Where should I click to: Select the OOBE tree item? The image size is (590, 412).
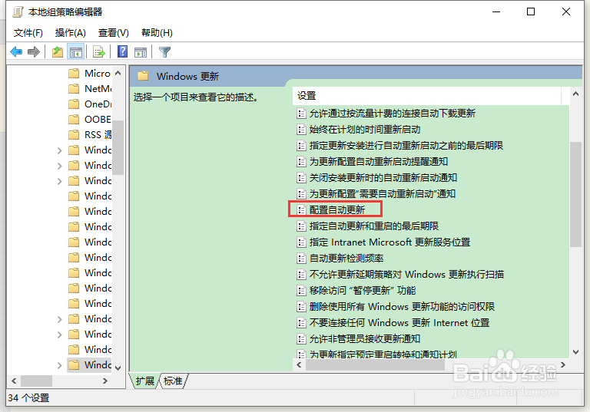[98, 119]
